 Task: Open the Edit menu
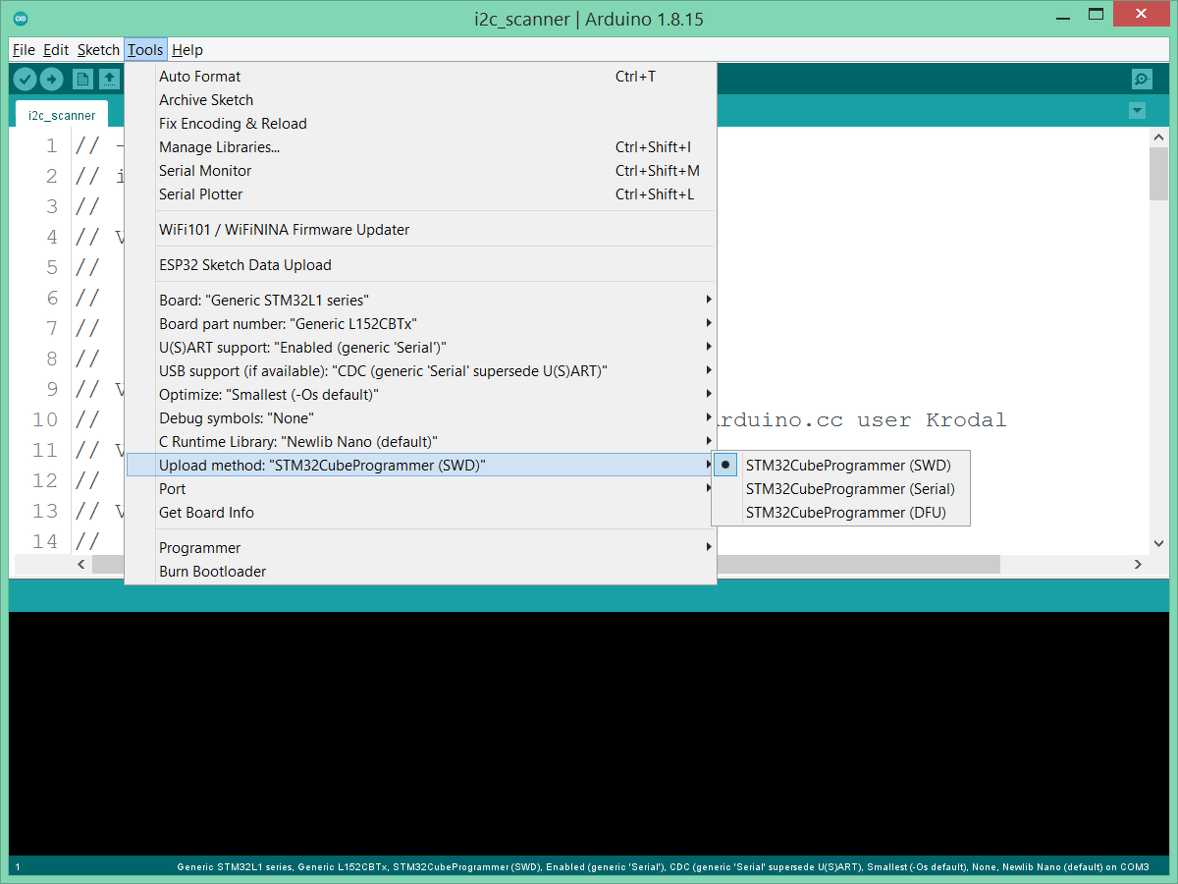[x=56, y=50]
